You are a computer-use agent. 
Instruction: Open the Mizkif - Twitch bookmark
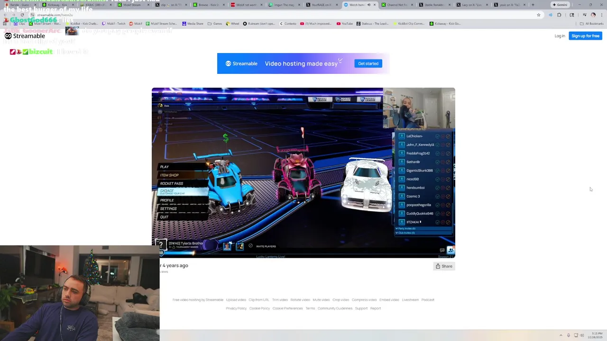click(113, 24)
